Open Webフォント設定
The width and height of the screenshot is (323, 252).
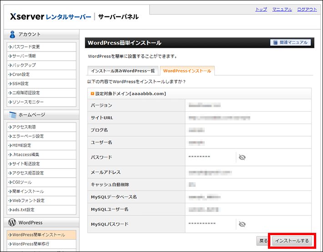[41, 201]
